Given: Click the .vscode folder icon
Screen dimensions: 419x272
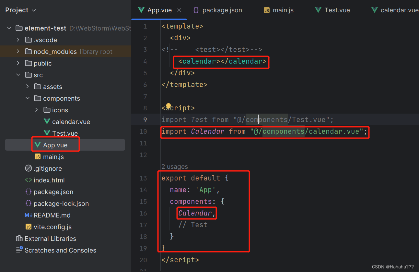Looking at the screenshot, I should pos(29,40).
